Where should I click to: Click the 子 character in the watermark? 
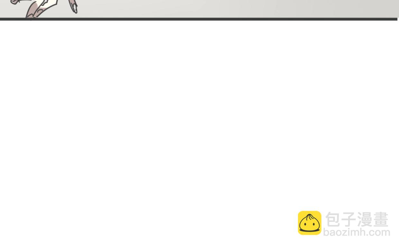349,220
